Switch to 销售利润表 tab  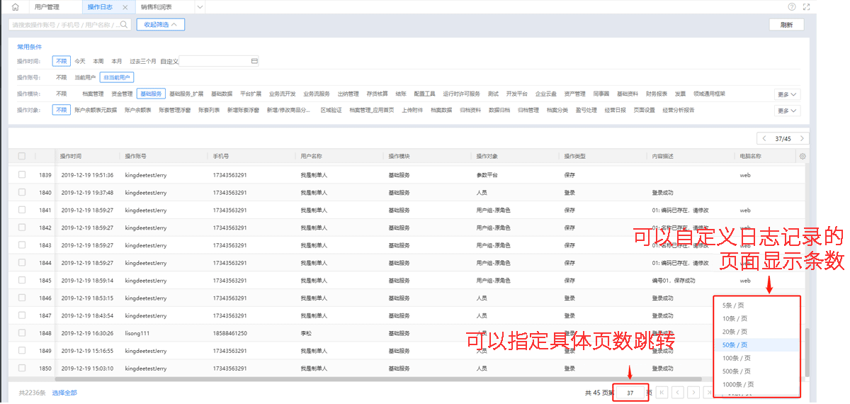[157, 7]
